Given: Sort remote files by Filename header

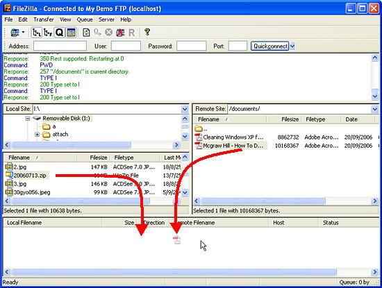Looking at the screenshot, I should click(x=230, y=119).
